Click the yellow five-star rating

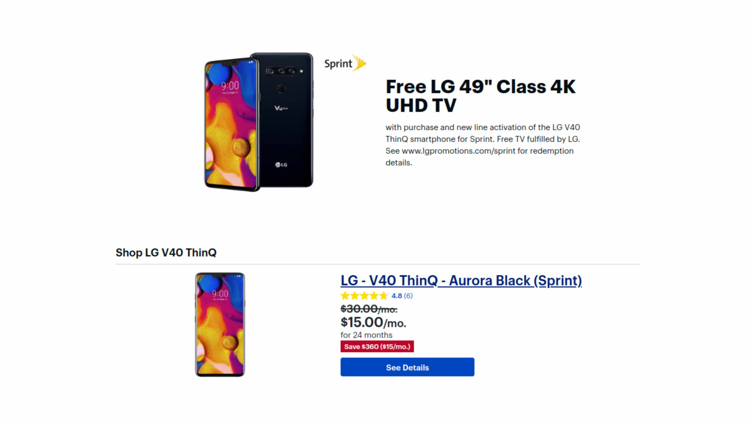point(364,296)
